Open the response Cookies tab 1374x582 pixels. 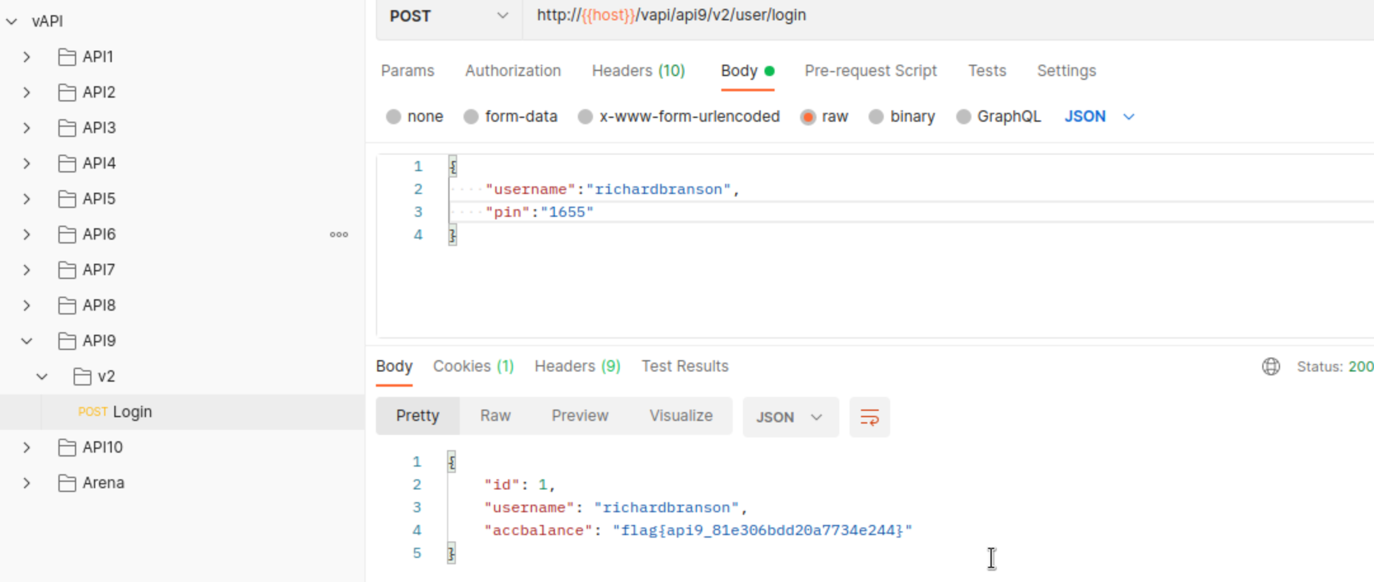(473, 366)
